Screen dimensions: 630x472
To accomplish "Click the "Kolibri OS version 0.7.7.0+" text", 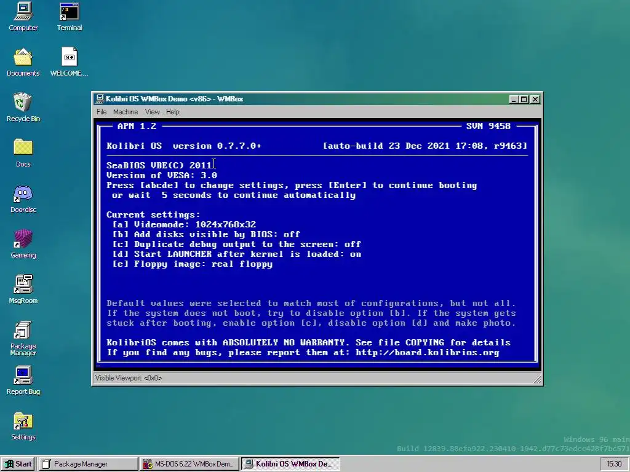I will pos(184,146).
